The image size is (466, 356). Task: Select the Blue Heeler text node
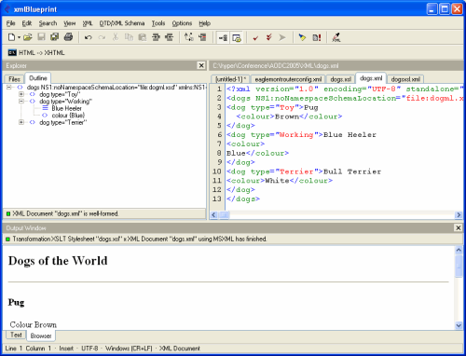(66, 108)
